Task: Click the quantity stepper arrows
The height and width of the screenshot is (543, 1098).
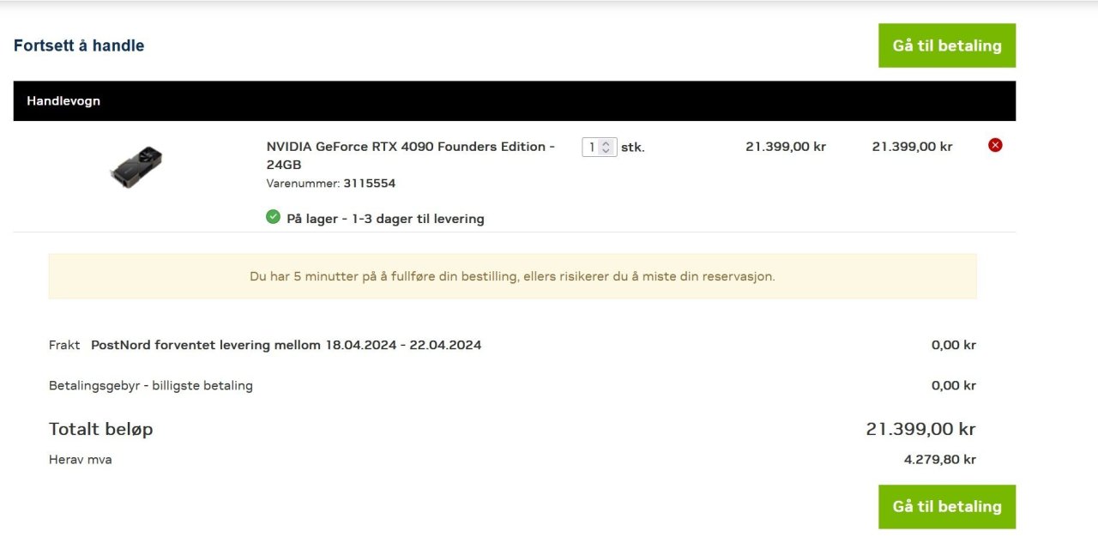Action: (x=606, y=148)
